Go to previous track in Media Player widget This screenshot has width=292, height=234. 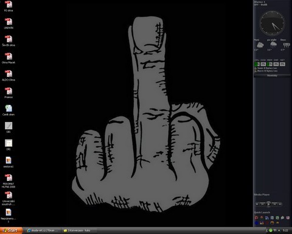tap(262, 204)
